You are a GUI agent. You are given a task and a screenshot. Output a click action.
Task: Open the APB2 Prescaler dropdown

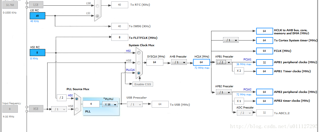(224, 92)
